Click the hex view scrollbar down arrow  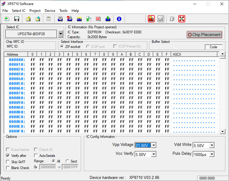coord(222,131)
